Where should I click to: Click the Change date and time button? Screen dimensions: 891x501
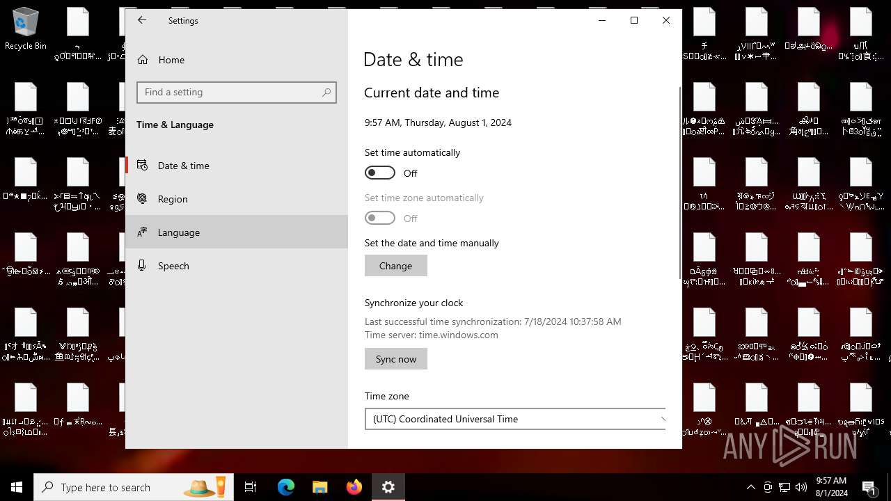point(396,266)
